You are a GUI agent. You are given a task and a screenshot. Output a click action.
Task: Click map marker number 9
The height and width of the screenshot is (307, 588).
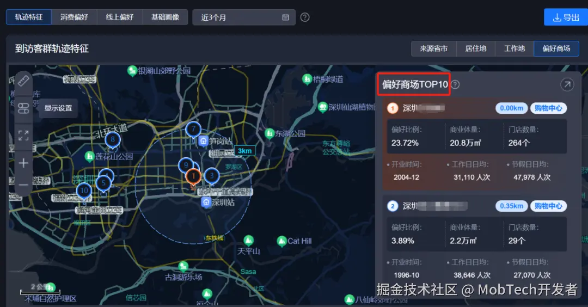tap(186, 165)
